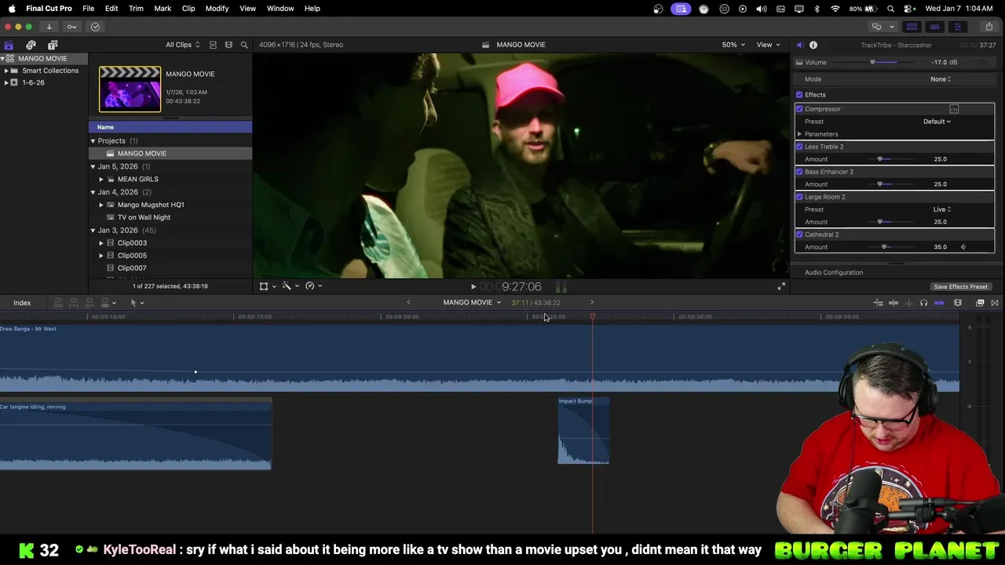Image resolution: width=1005 pixels, height=565 pixels.
Task: Open the Modify menu
Action: pyautogui.click(x=217, y=9)
